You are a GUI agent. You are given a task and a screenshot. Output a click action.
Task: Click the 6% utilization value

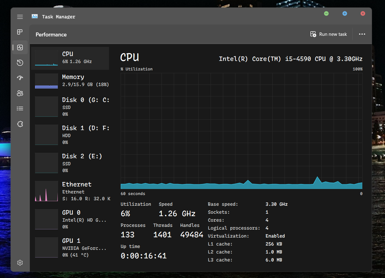click(x=125, y=214)
